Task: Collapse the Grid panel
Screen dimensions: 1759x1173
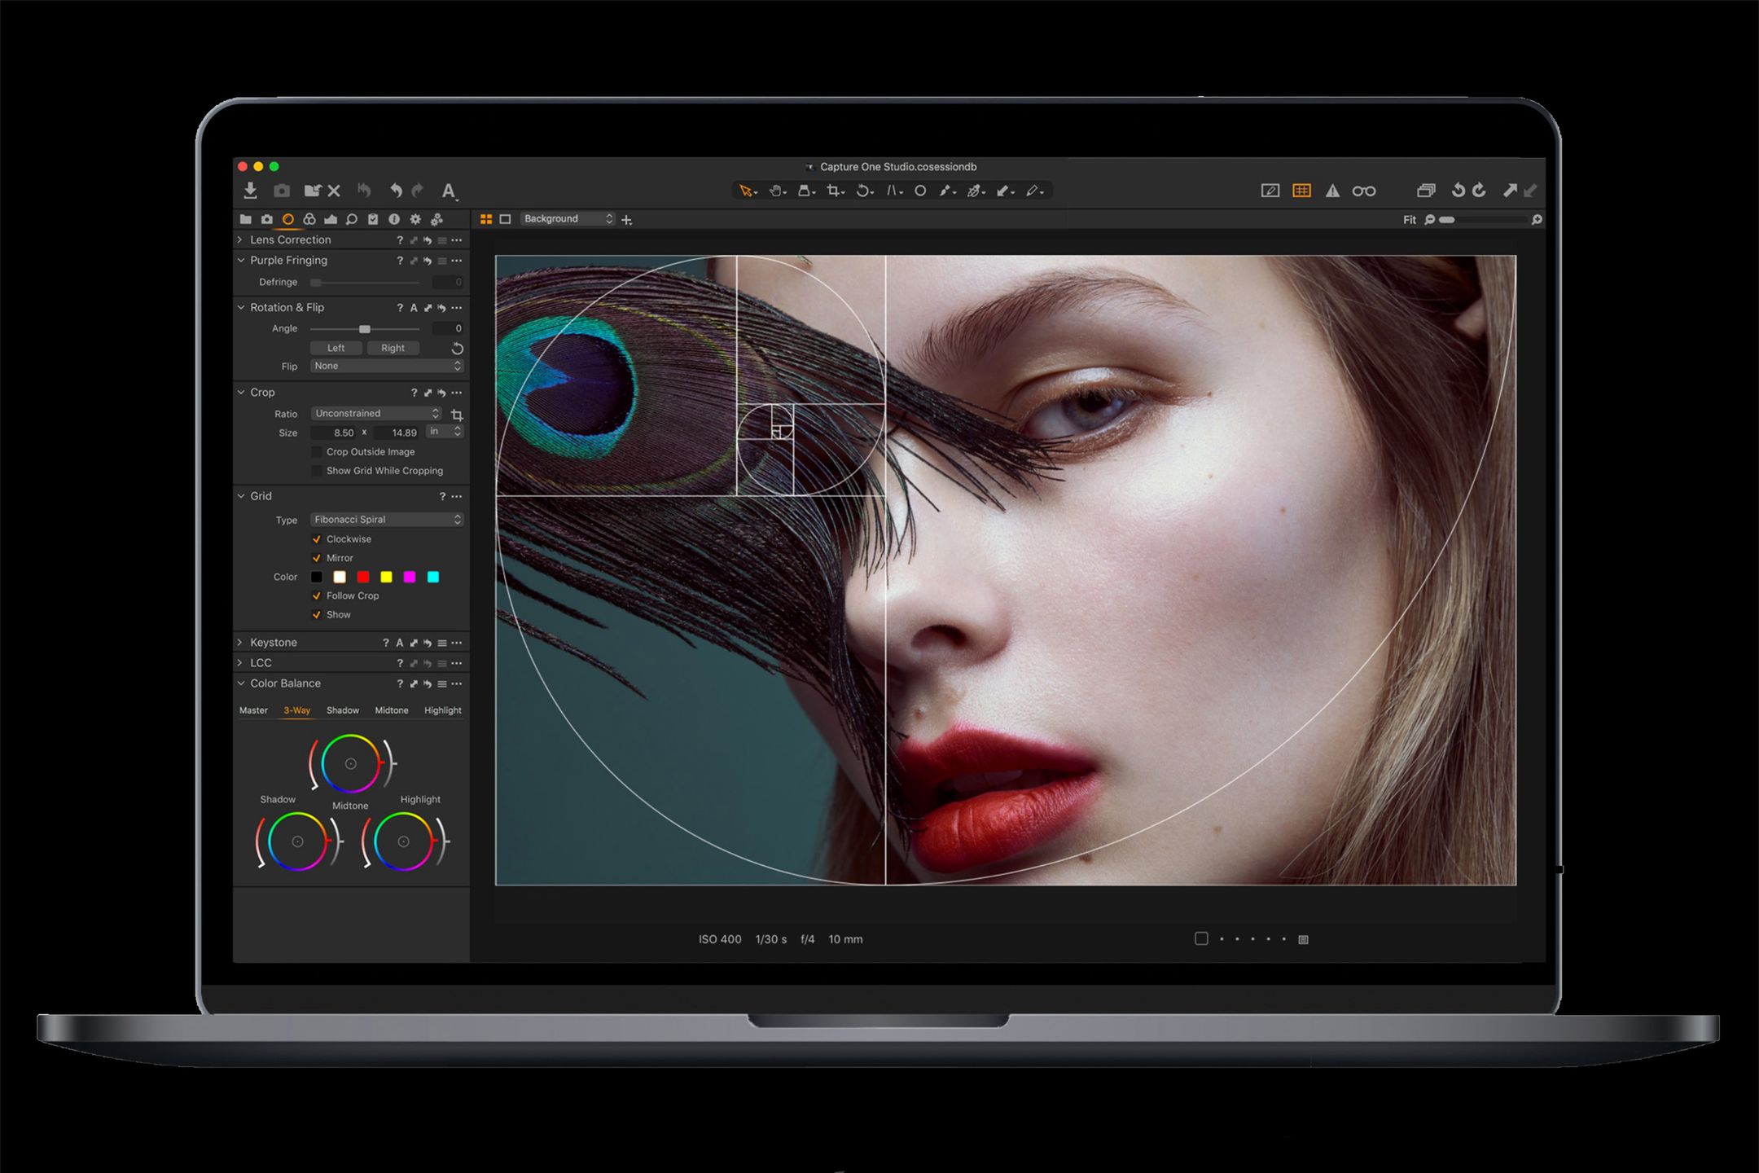Action: coord(240,496)
